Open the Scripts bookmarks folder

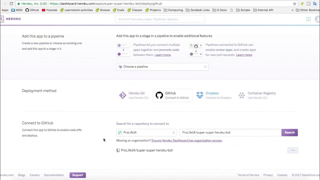(x=243, y=10)
